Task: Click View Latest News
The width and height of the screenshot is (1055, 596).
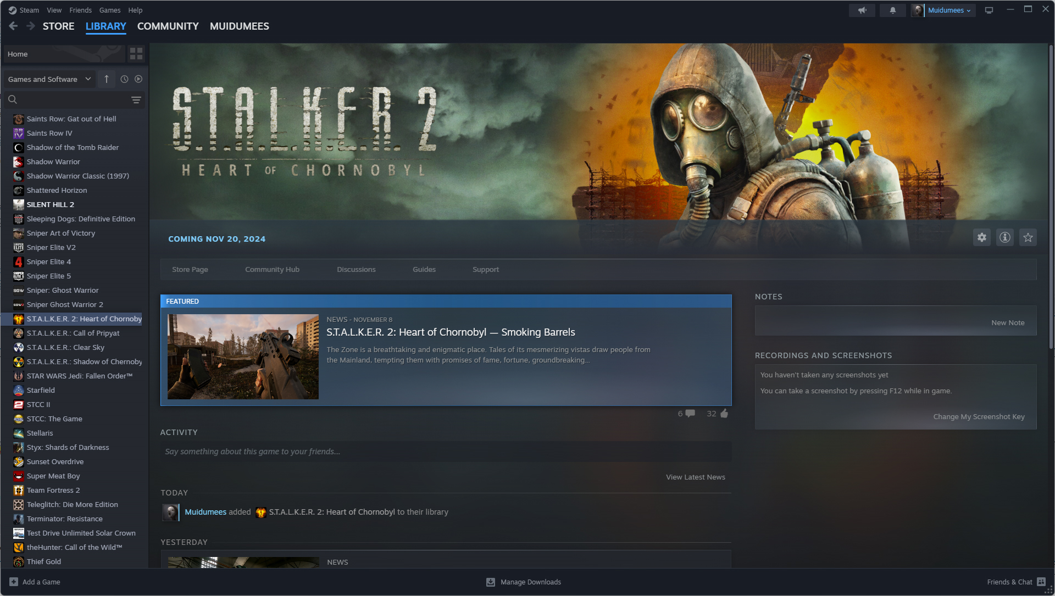Action: tap(696, 477)
